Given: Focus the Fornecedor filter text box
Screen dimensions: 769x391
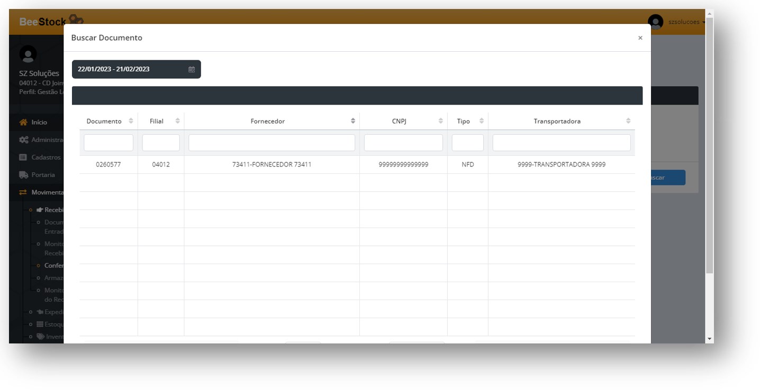Looking at the screenshot, I should point(272,143).
